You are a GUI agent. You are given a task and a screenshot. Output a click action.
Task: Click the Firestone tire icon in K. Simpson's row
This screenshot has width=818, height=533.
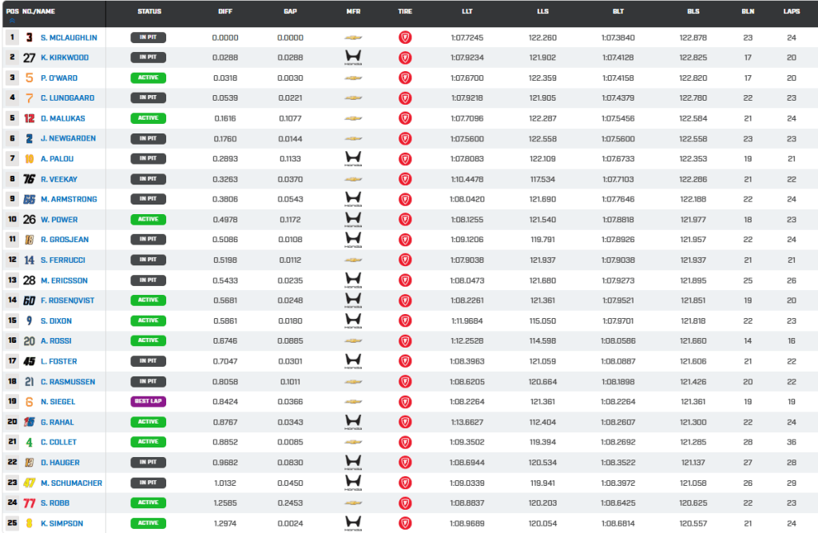point(405,523)
